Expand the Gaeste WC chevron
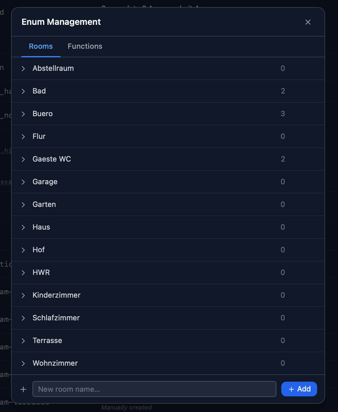 (x=23, y=159)
